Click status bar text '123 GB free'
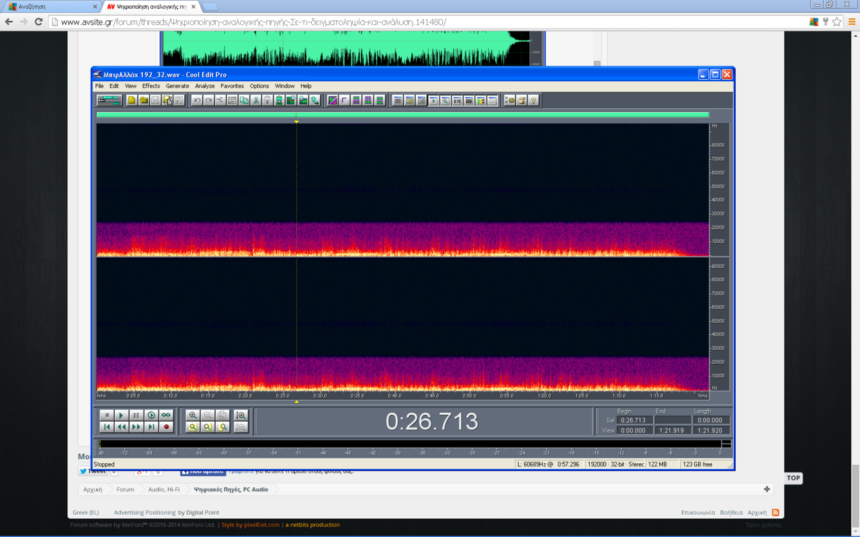 (697, 465)
